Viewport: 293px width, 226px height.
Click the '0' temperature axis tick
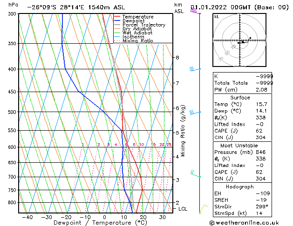pos(104,217)
